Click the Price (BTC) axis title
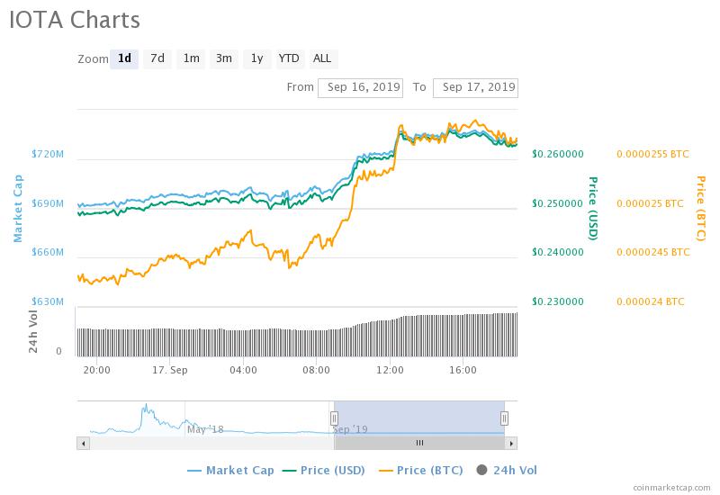 [701, 209]
